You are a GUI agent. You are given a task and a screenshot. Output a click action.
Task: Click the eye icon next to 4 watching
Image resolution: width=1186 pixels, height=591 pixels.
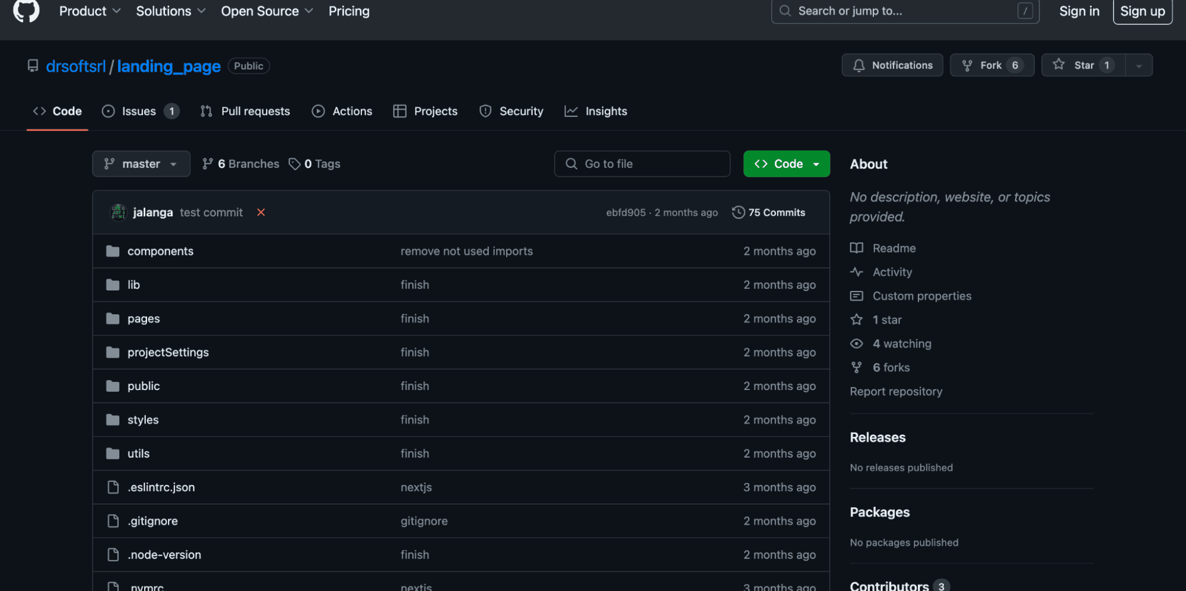click(856, 344)
